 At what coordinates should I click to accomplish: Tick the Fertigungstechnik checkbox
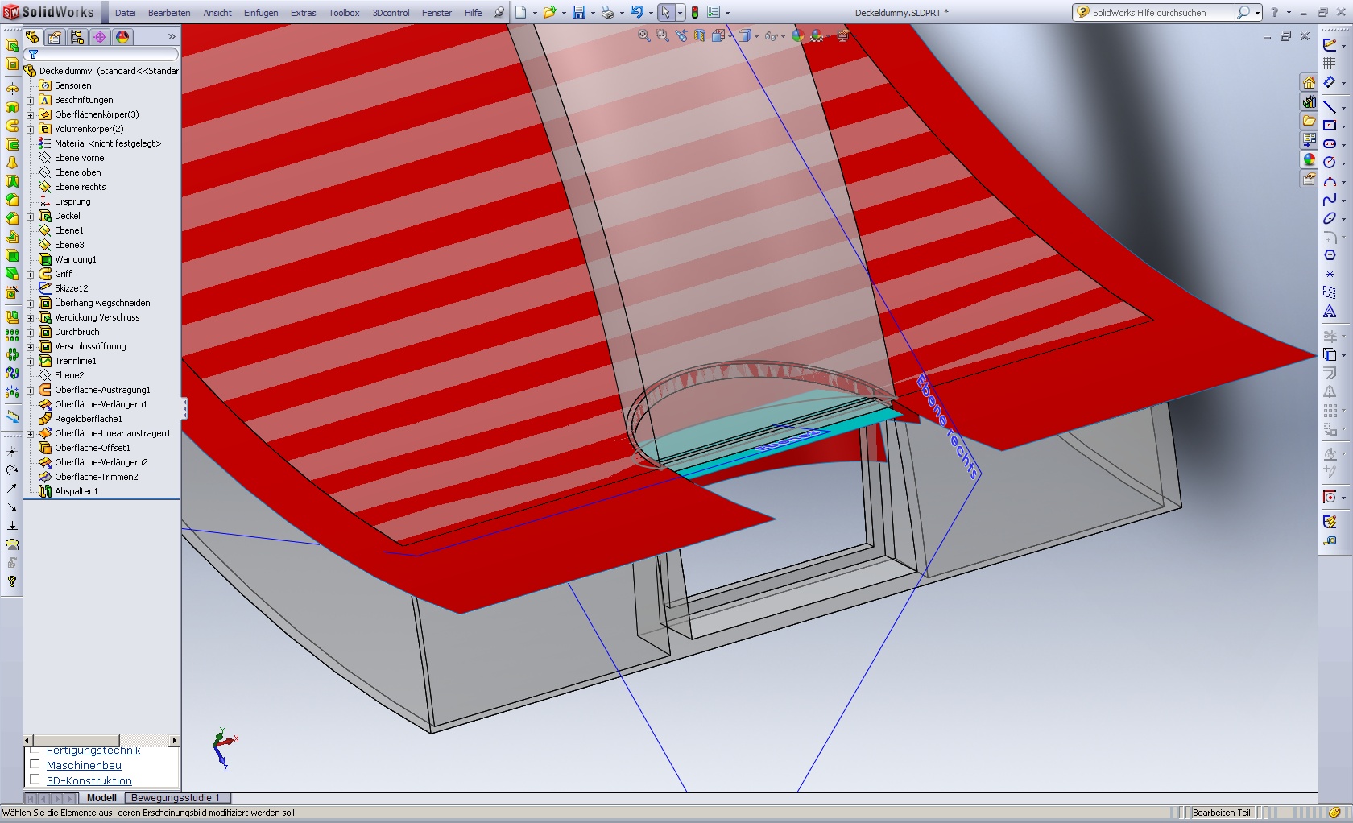(35, 751)
